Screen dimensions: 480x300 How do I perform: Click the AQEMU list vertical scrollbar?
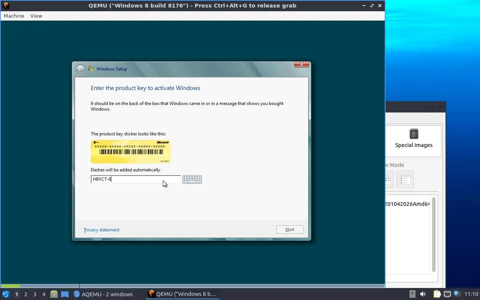click(434, 234)
